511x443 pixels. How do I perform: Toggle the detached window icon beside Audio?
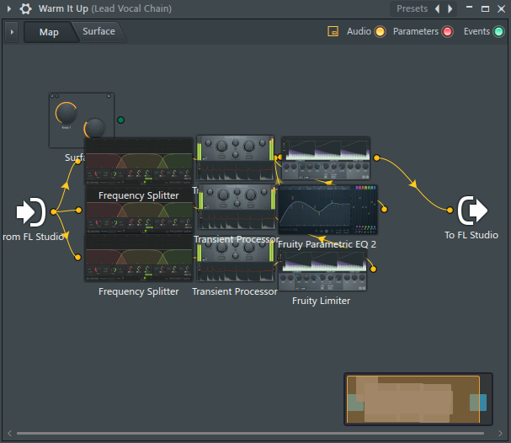333,31
